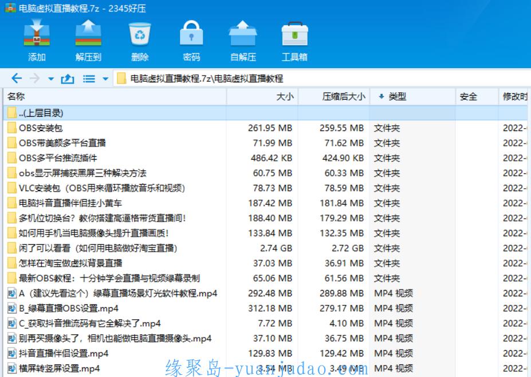Select the B_绿幕直播OBS设置.mp4 file icon
531x377 pixels.
(12, 308)
